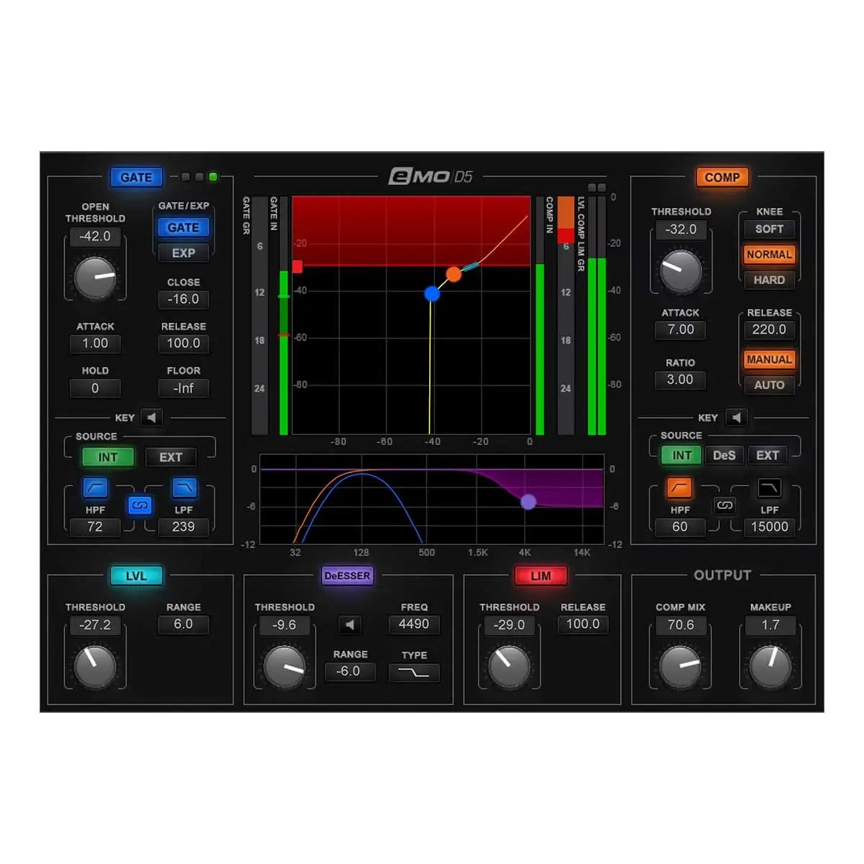The height and width of the screenshot is (864, 864).
Task: Click the Comp key listen speaker icon
Action: pos(737,418)
